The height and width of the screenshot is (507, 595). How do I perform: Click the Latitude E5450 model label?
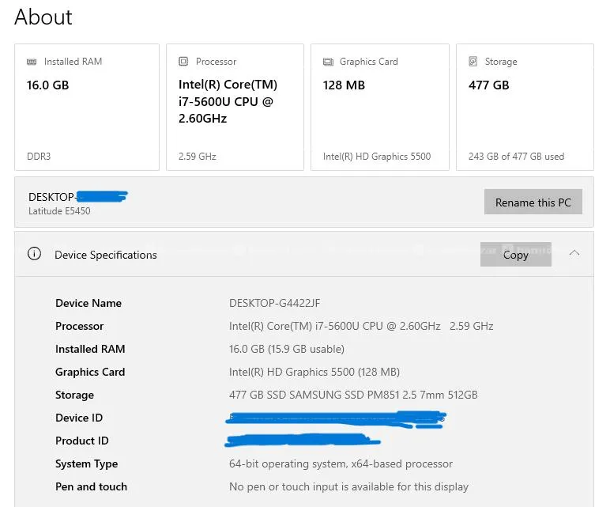click(59, 211)
